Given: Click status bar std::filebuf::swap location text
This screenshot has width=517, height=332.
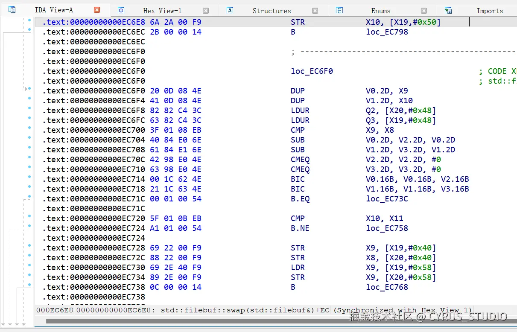Looking at the screenshot, I should 245,310.
